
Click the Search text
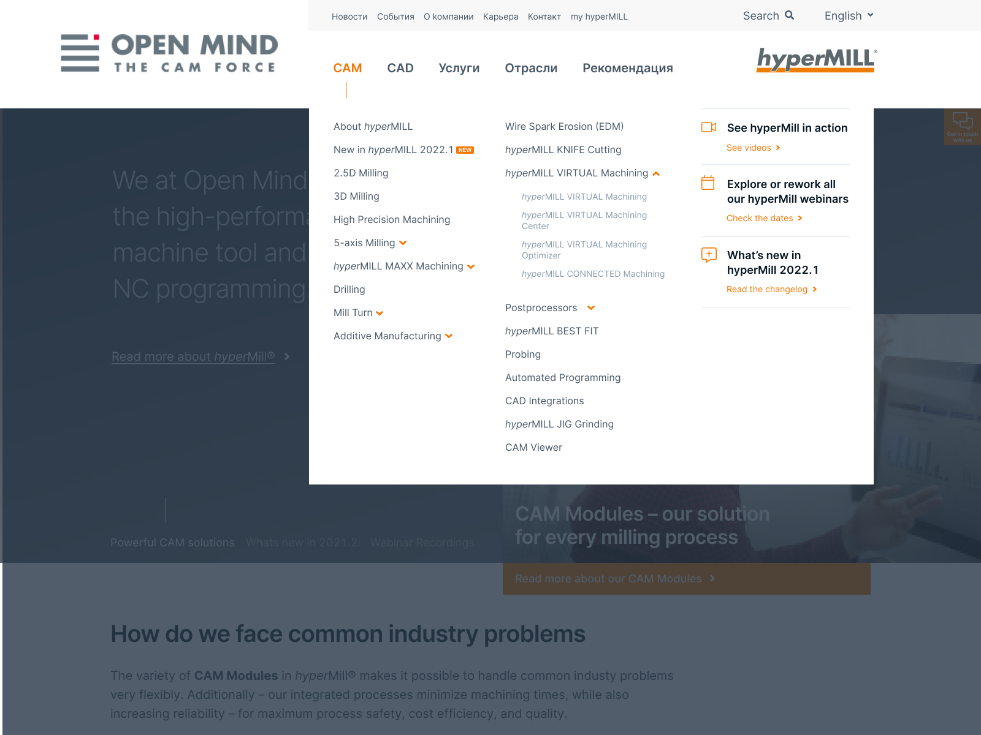click(x=761, y=16)
